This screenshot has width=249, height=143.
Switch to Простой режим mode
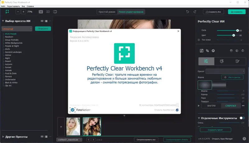click(x=107, y=12)
